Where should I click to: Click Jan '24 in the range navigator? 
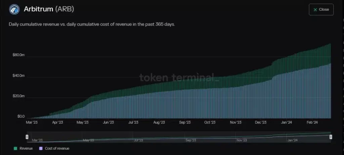293,140
